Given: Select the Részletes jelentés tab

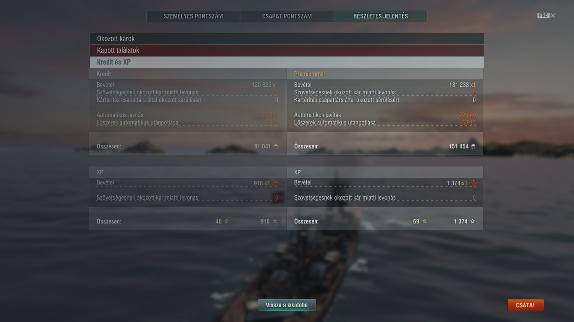Looking at the screenshot, I should [381, 16].
